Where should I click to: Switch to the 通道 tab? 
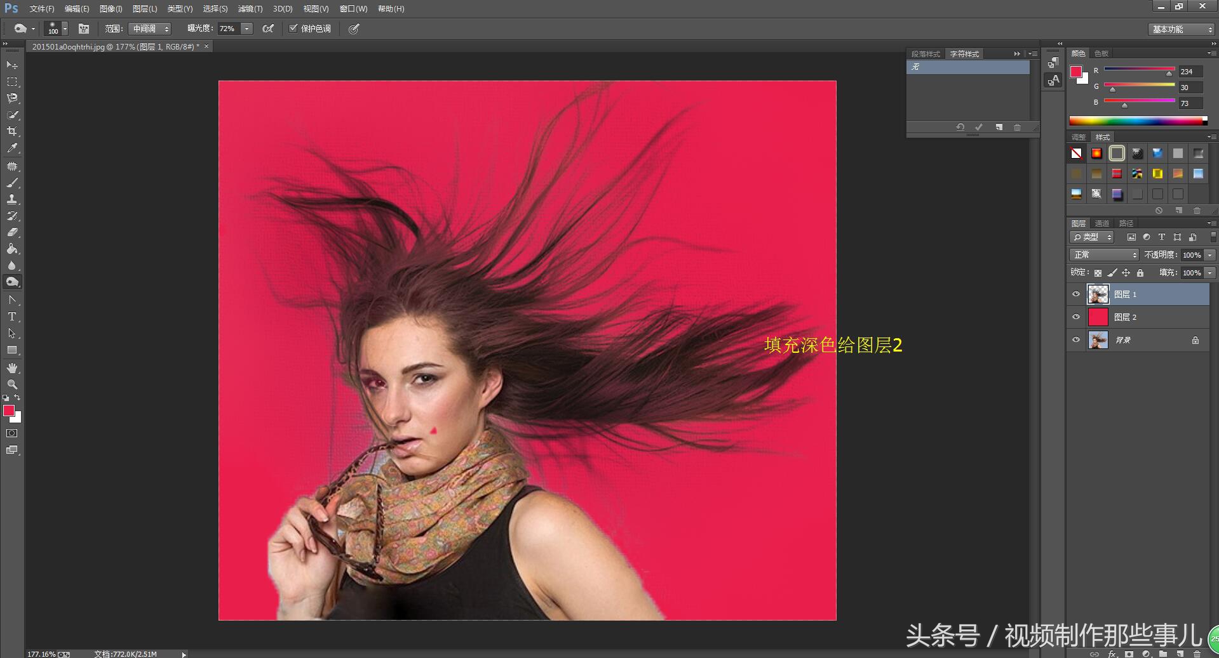click(x=1102, y=223)
